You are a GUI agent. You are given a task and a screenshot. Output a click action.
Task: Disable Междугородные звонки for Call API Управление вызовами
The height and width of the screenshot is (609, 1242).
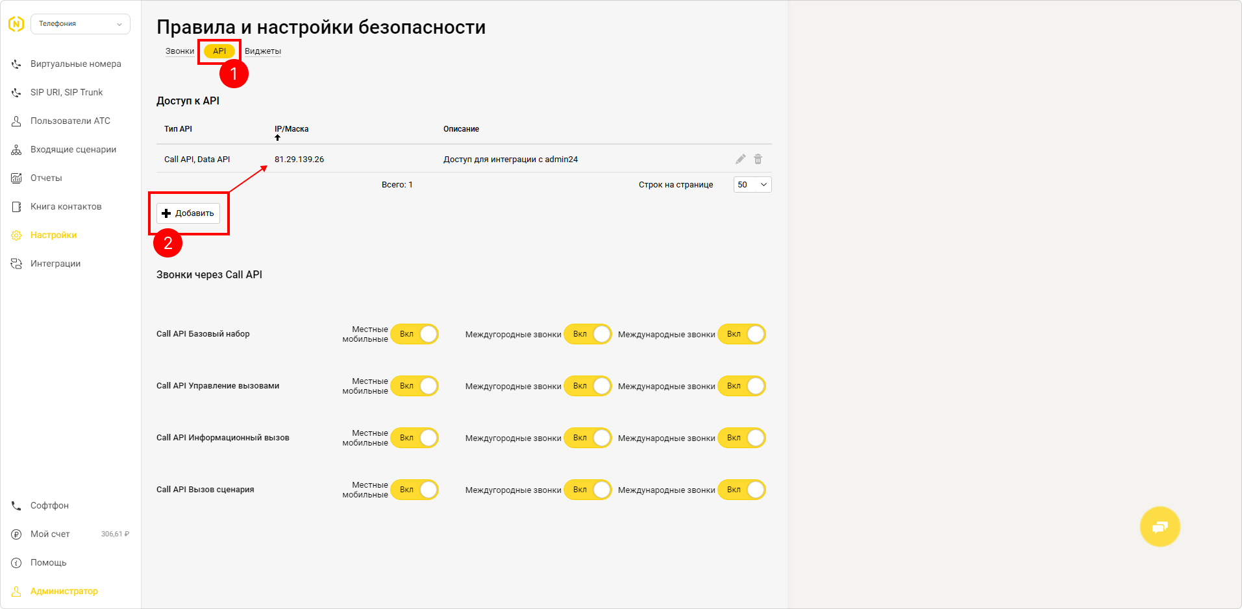(588, 386)
